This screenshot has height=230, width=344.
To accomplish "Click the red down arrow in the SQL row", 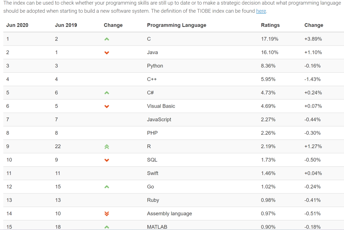I will pyautogui.click(x=107, y=160).
